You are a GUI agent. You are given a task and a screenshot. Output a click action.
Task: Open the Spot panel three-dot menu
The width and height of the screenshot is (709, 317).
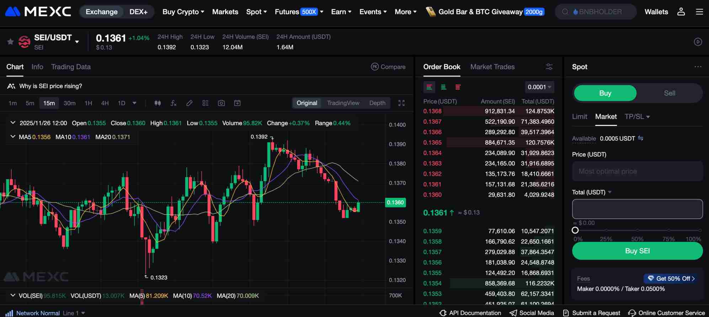[698, 67]
